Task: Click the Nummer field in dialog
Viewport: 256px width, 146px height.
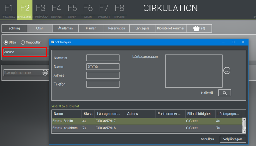Action: click(x=103, y=58)
